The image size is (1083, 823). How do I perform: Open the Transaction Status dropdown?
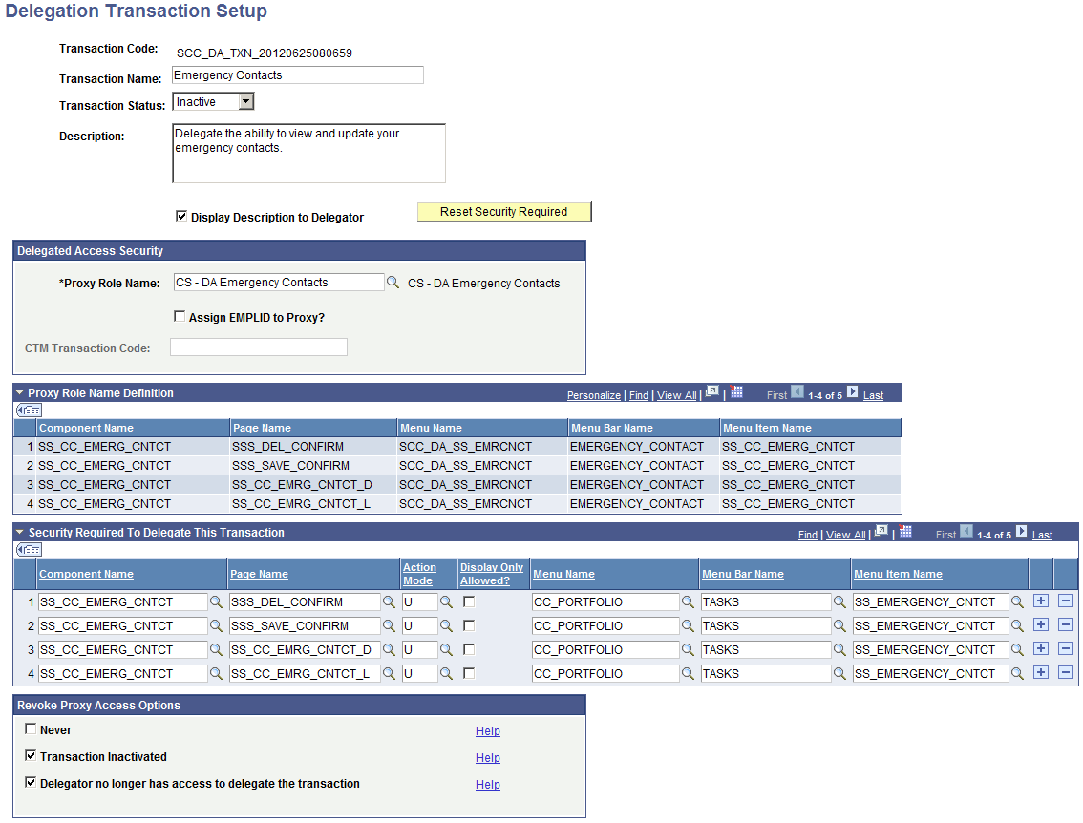coord(244,100)
